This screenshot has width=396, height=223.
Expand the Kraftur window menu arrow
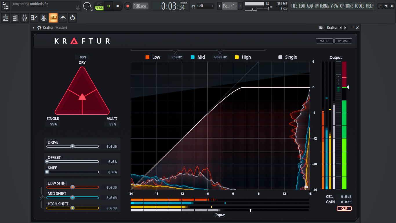pyautogui.click(x=34, y=28)
